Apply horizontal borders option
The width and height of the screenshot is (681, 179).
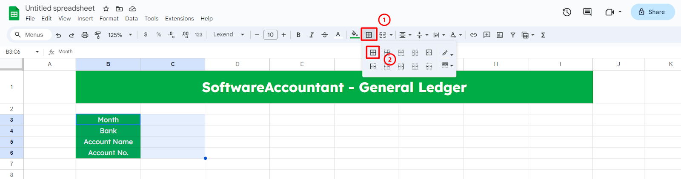pyautogui.click(x=401, y=53)
